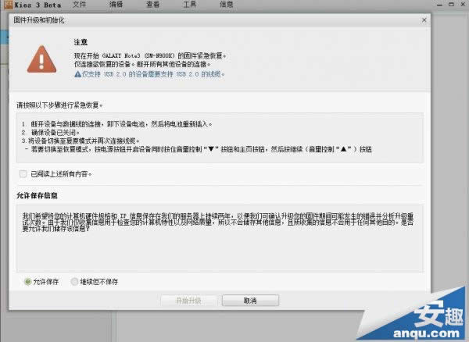Open the 信息 menu
The image size is (469, 342).
tap(226, 5)
